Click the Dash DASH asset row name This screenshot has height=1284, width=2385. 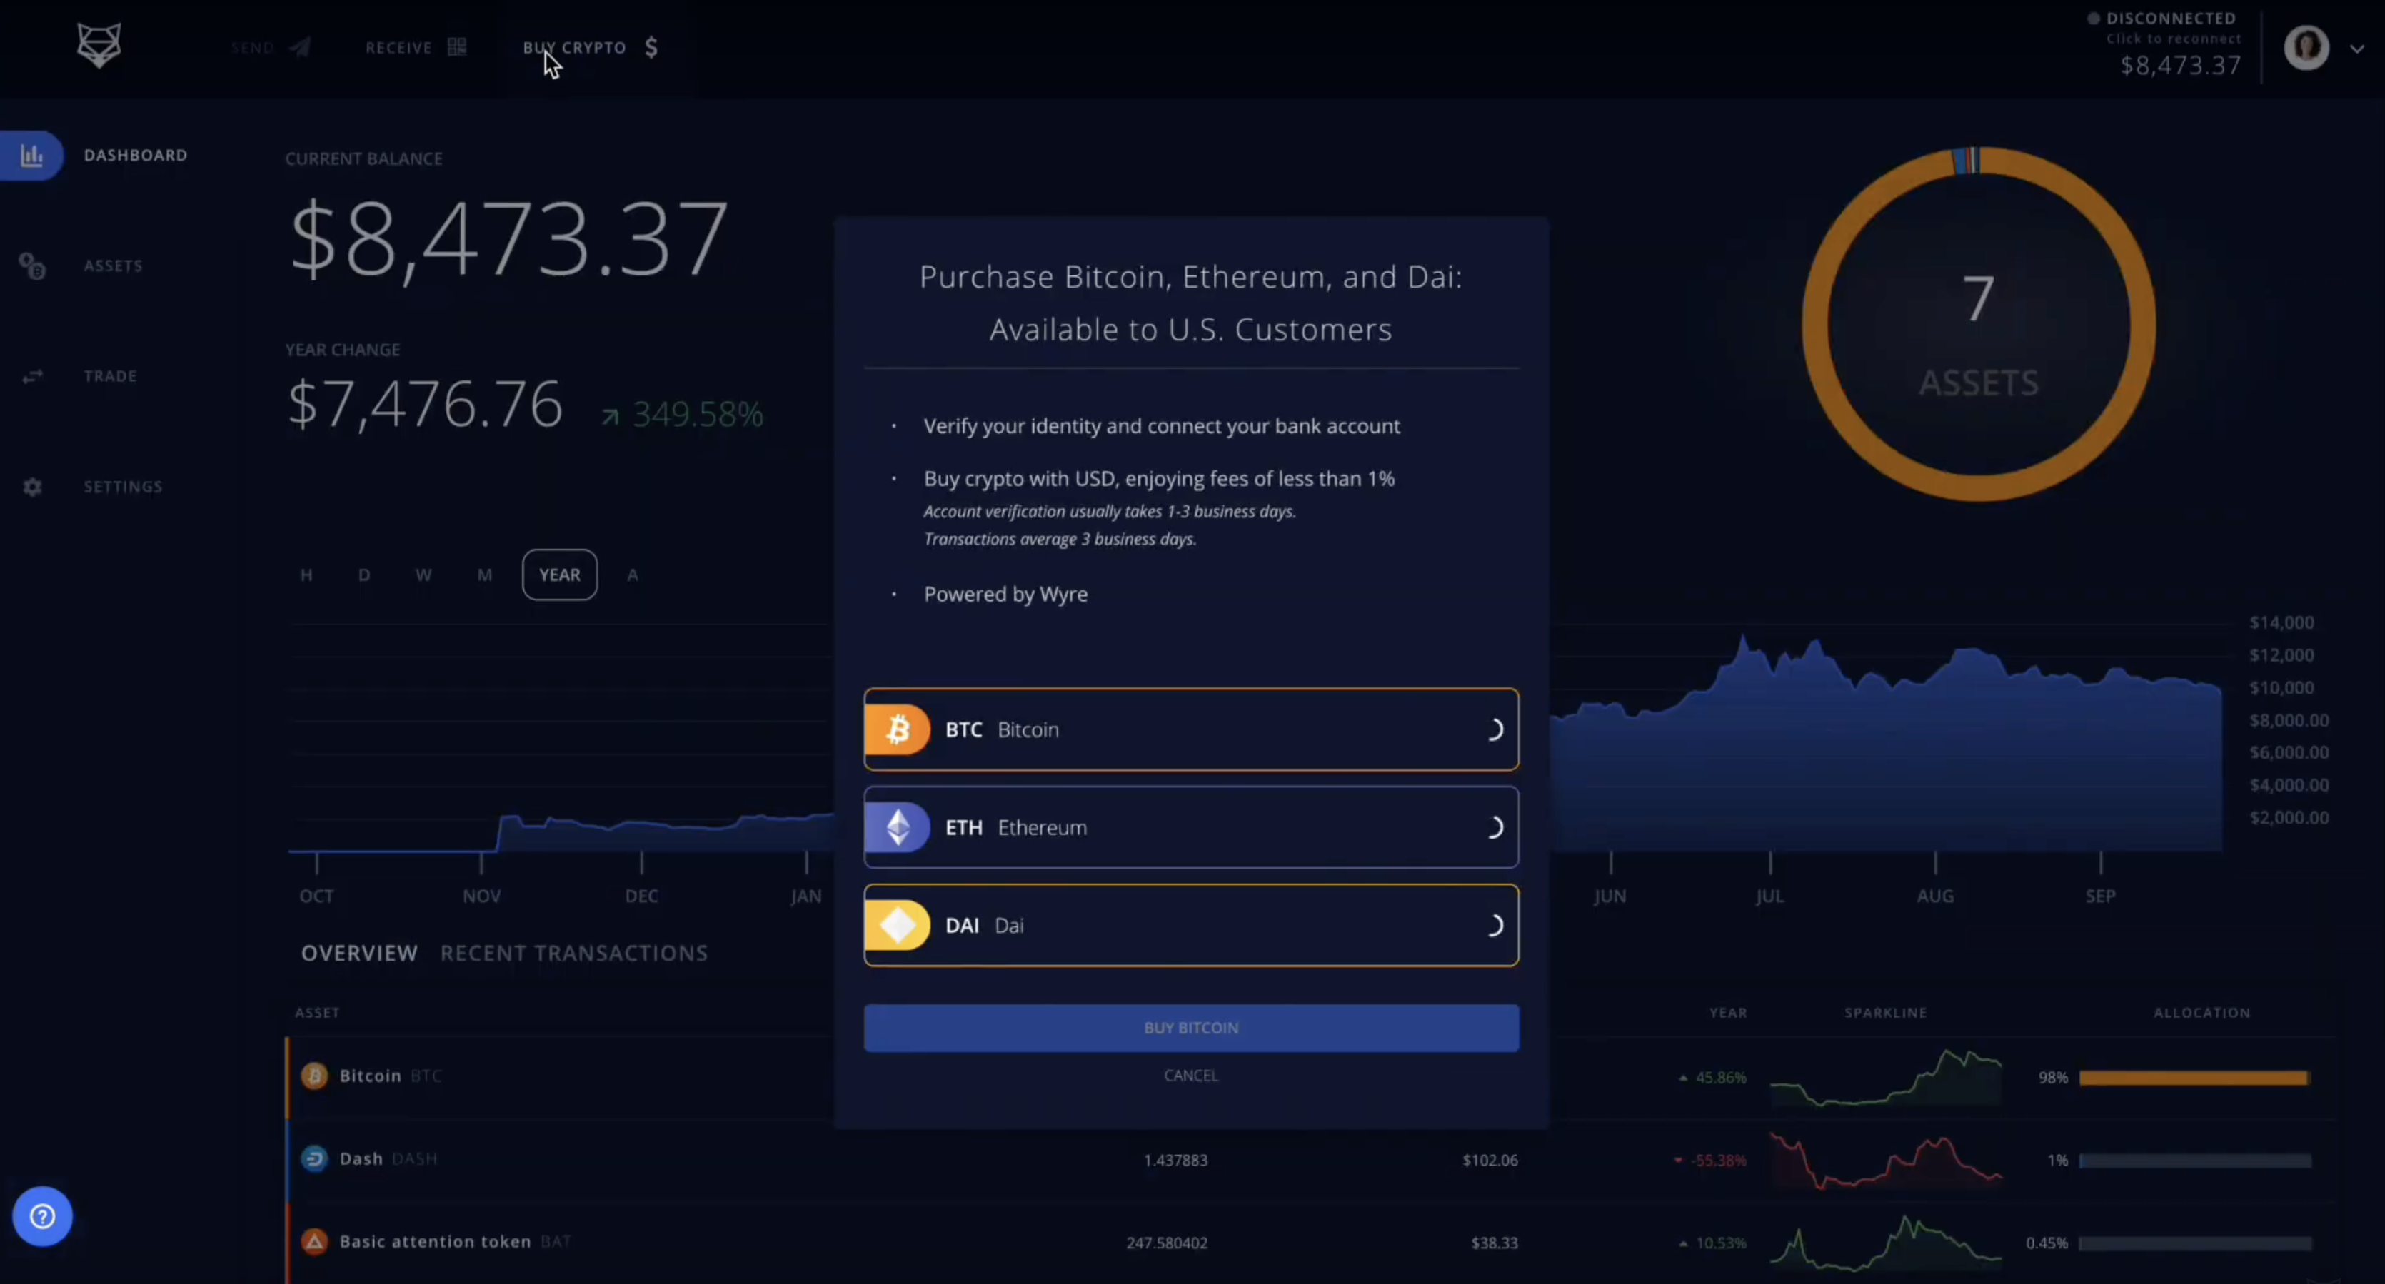388,1159
